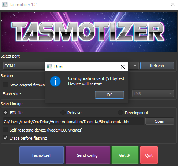Expand the port dropdown arrow
The width and height of the screenshot is (178, 166).
click(135, 66)
